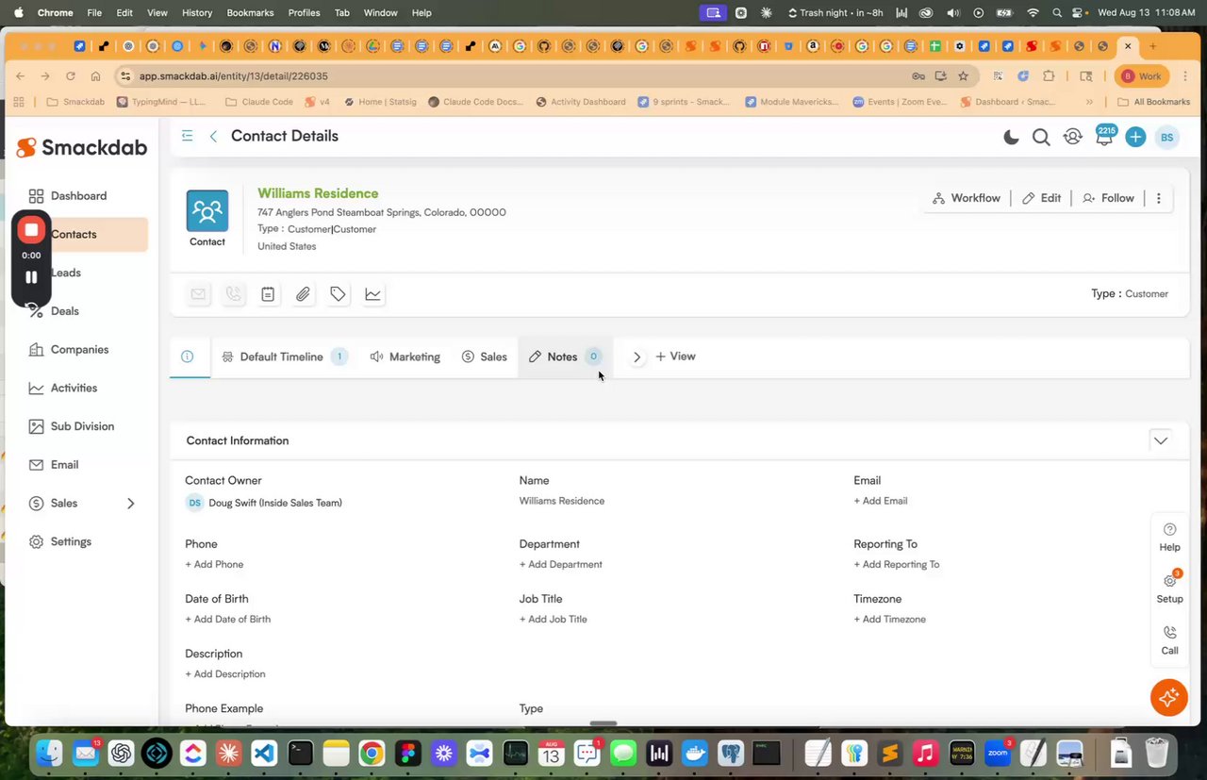Open Help panel button
The width and height of the screenshot is (1207, 780).
point(1169,537)
